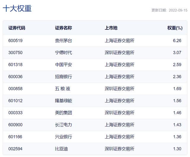The image size is (190, 157).
Task: Click the exchange cell in 贵州茅台 row
Action: point(119,41)
